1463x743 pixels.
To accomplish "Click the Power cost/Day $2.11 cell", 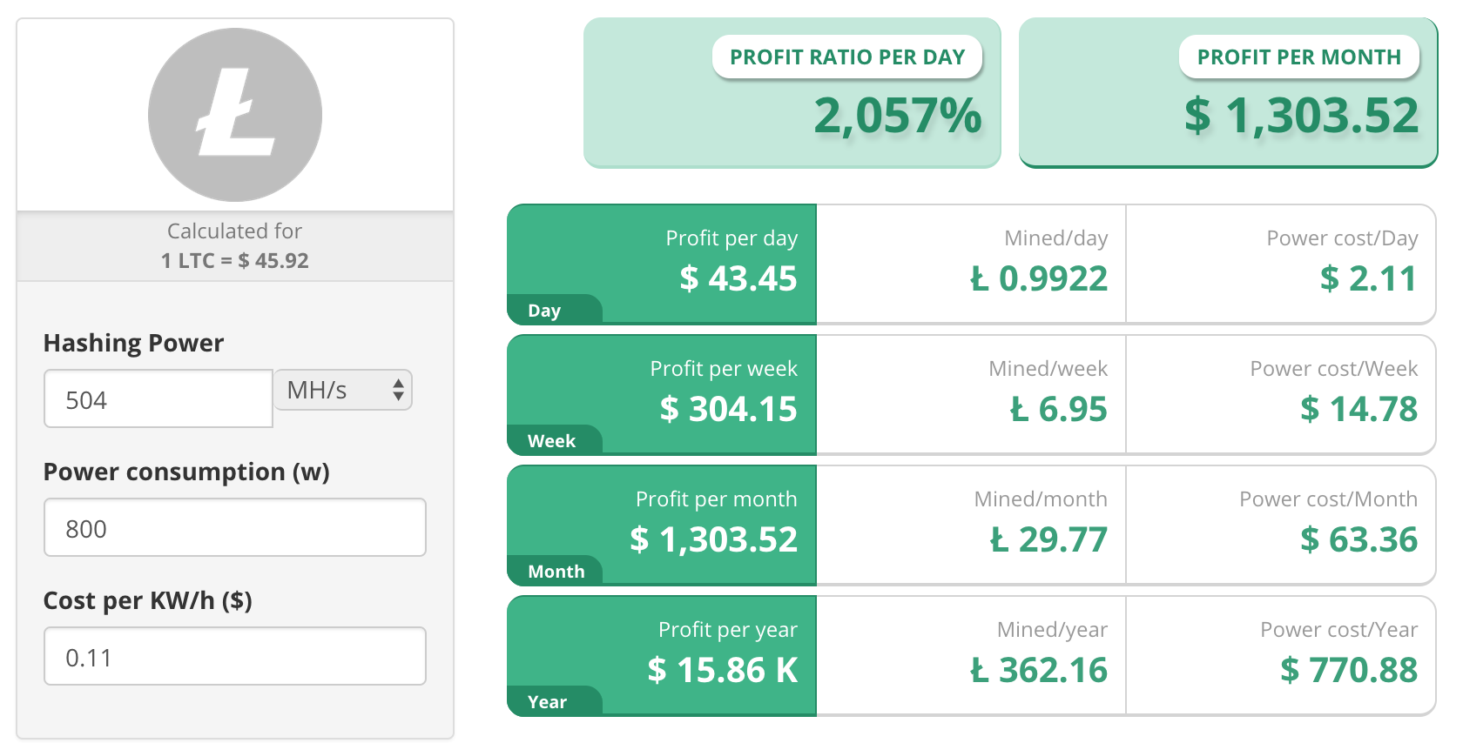I will 1280,264.
